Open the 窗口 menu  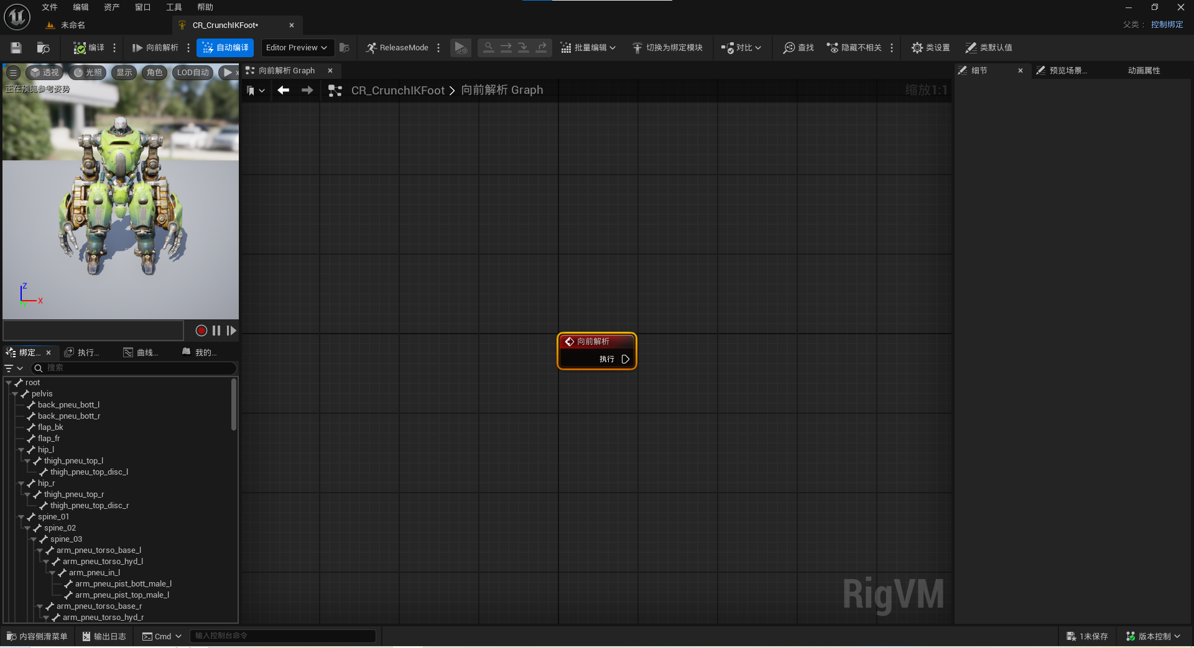[143, 7]
